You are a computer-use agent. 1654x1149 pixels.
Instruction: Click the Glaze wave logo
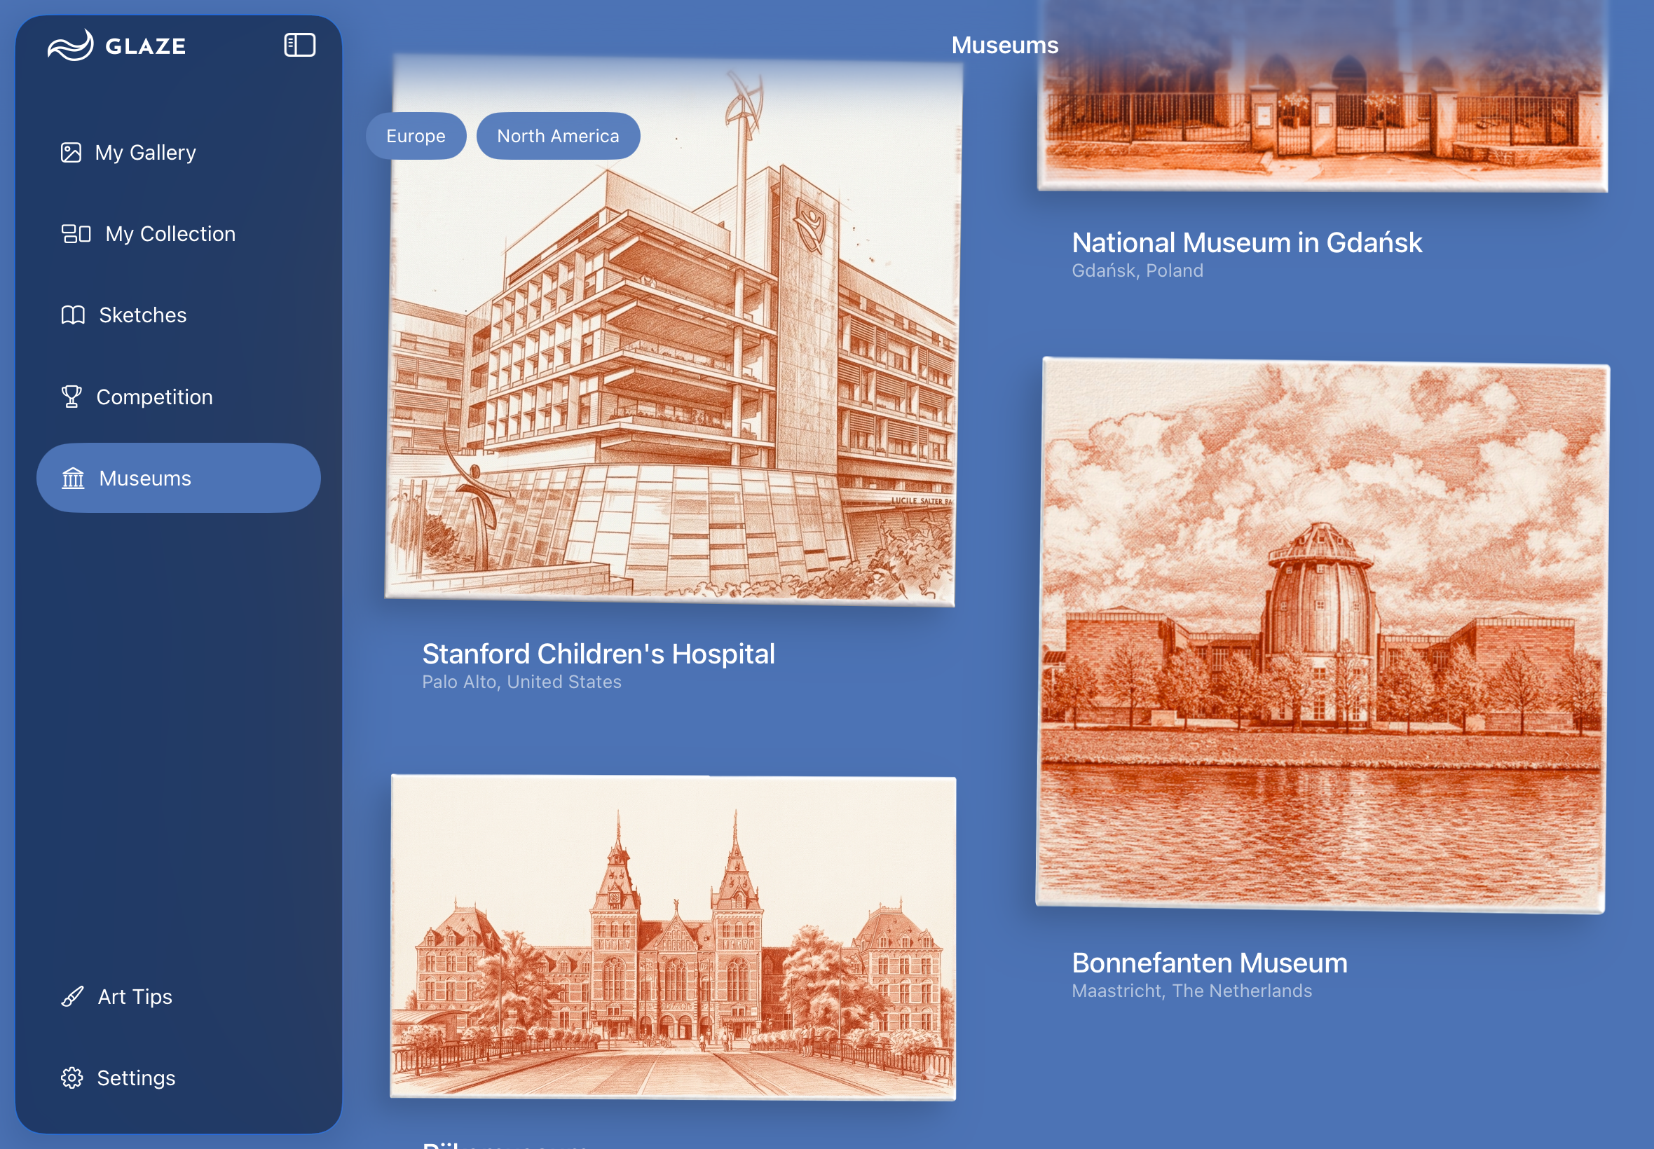(71, 46)
